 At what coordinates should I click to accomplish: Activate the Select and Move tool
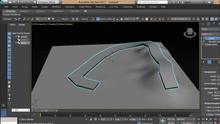point(98,19)
